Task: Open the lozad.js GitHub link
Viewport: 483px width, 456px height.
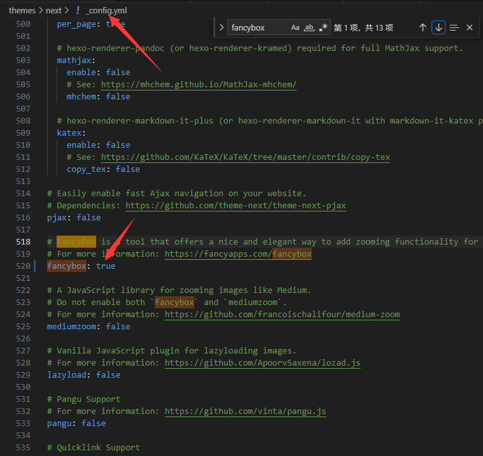Action: (262, 363)
